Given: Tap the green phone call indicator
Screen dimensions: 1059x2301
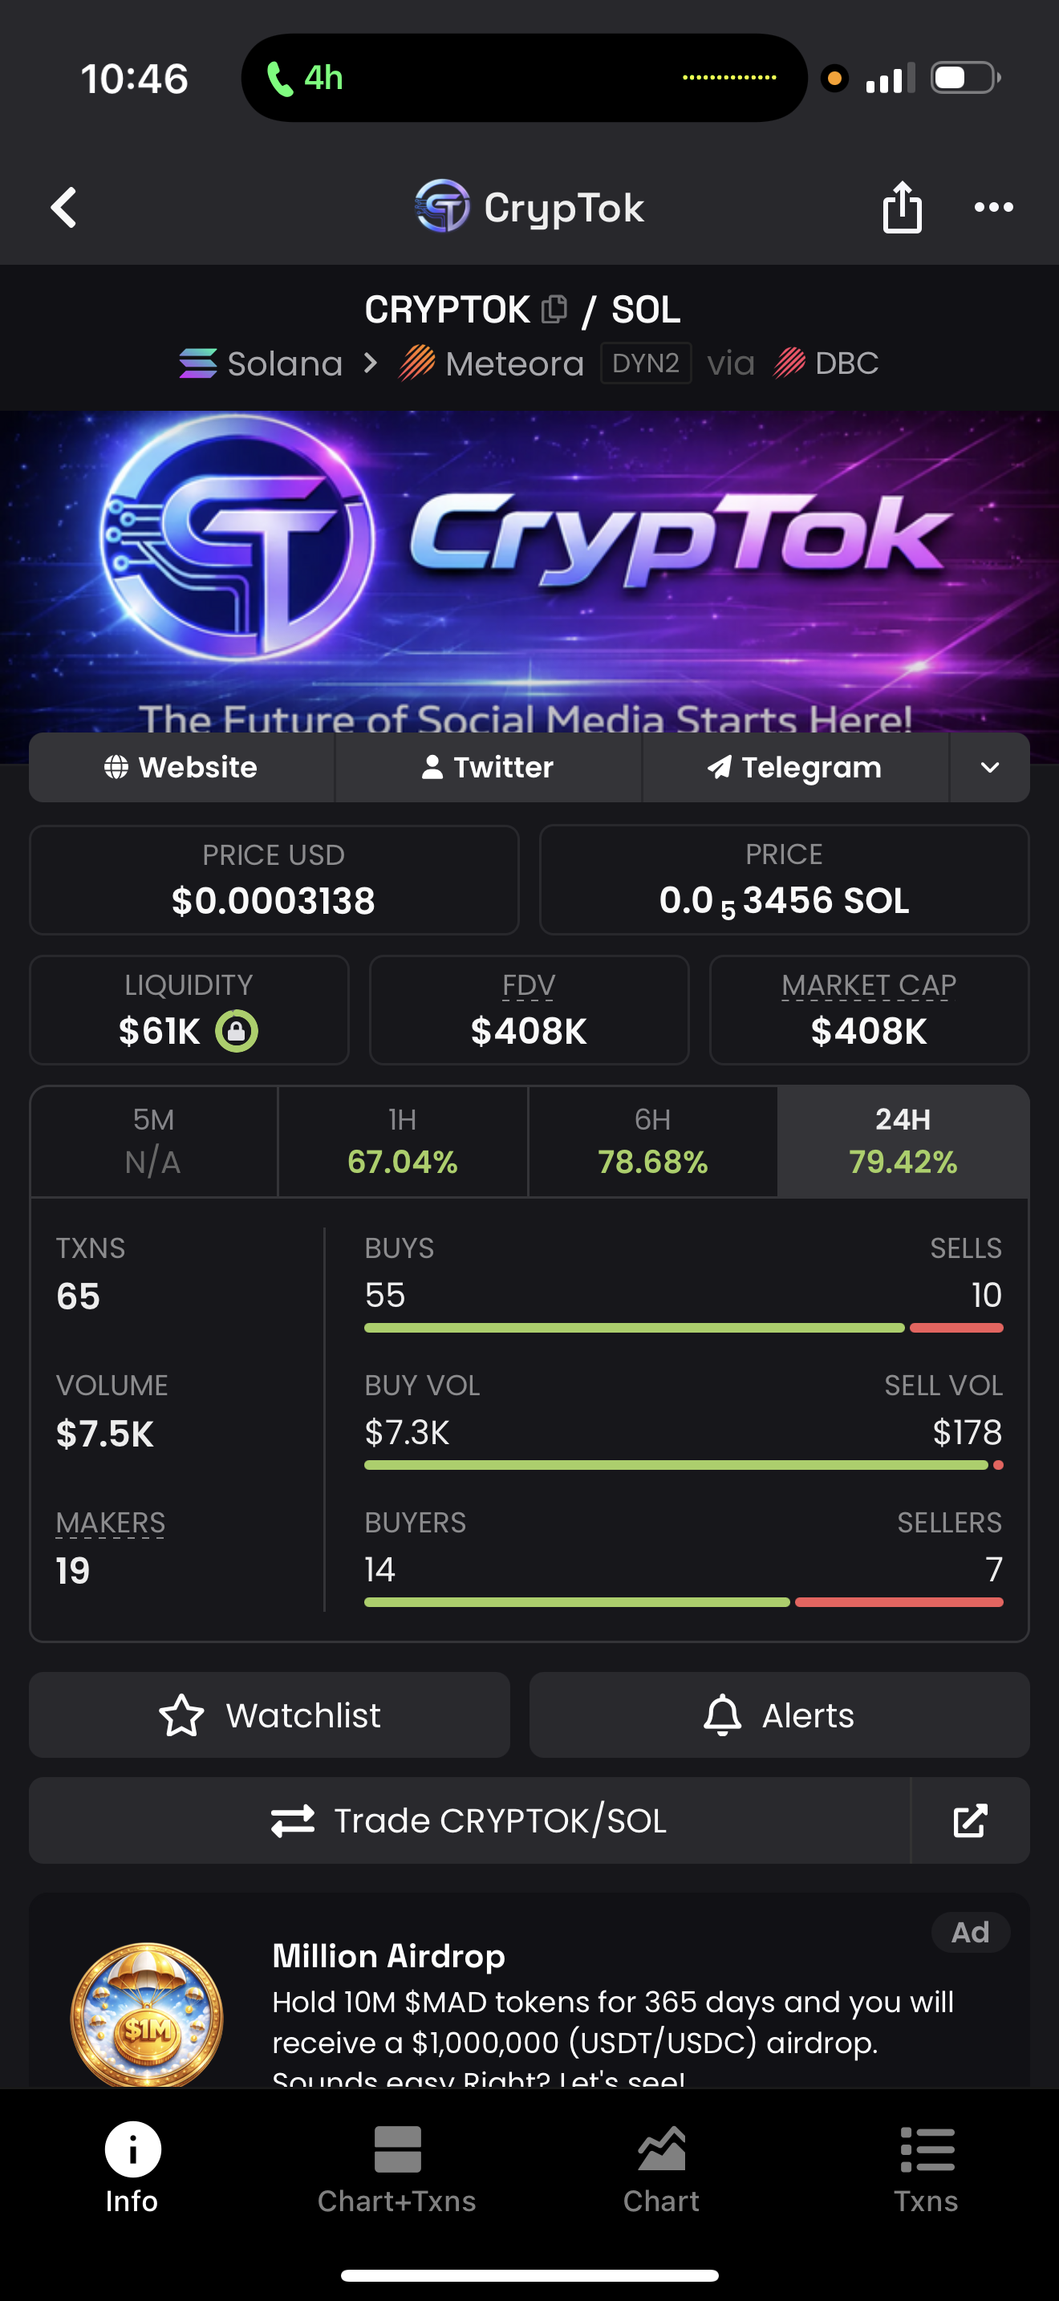Looking at the screenshot, I should click(305, 79).
